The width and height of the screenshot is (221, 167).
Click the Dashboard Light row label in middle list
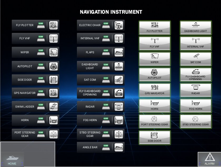[x=90, y=66]
